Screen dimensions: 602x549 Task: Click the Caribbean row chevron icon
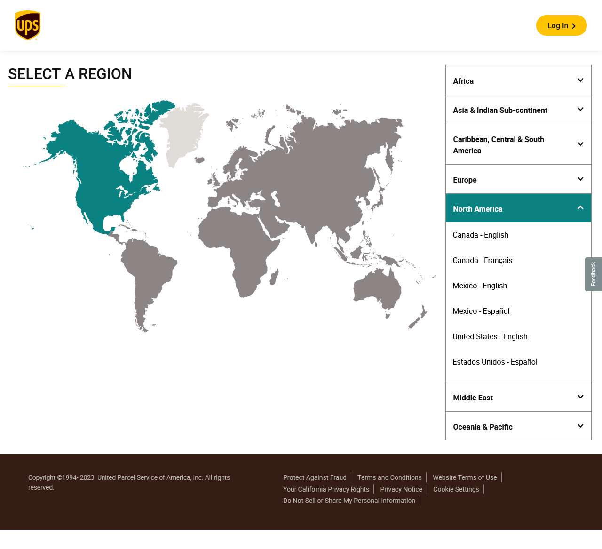pyautogui.click(x=580, y=144)
